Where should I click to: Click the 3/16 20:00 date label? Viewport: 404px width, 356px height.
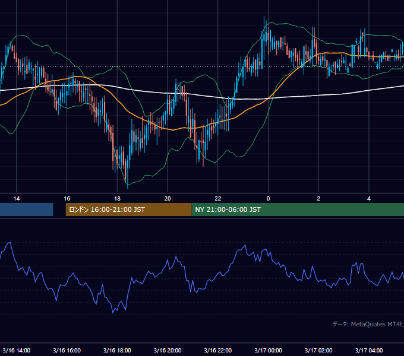click(168, 350)
